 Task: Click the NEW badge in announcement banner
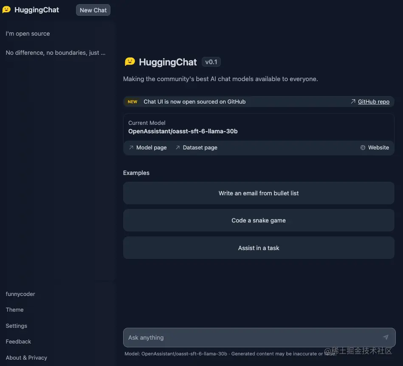click(x=132, y=101)
